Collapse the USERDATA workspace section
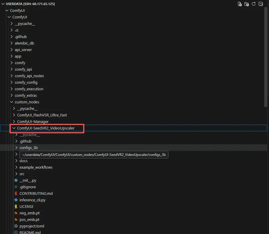 [x=3, y=4]
